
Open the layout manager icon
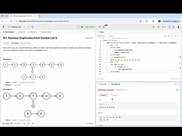pyautogui.click(x=154, y=27)
